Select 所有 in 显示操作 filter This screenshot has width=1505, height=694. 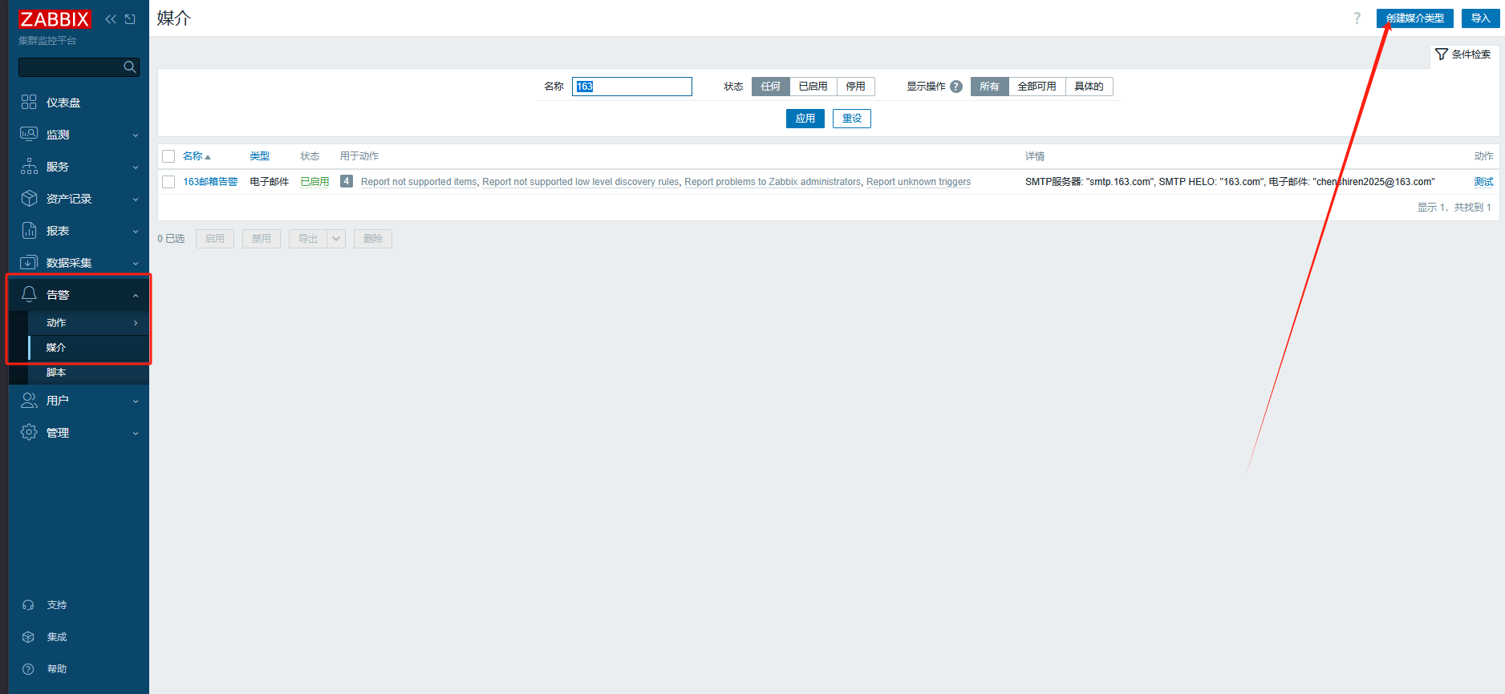(x=990, y=87)
